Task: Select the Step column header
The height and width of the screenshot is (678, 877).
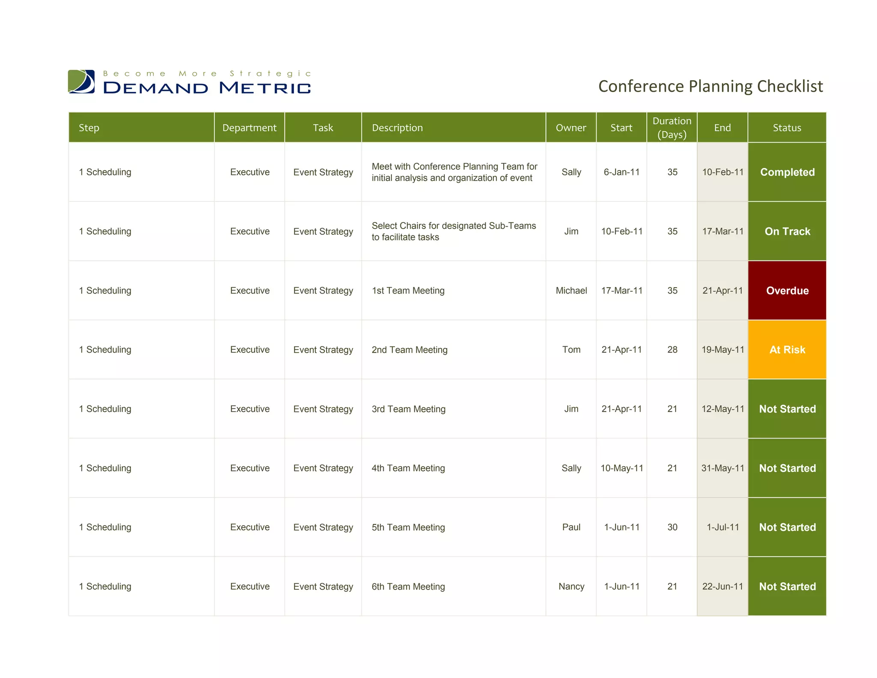Action: (x=89, y=128)
